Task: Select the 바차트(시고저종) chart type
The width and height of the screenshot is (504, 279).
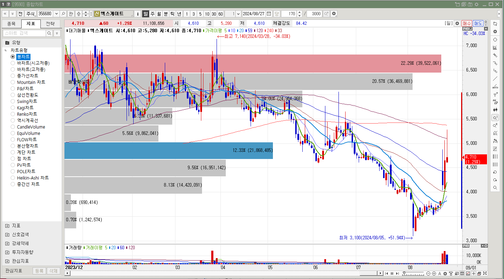Action: [x=13, y=63]
